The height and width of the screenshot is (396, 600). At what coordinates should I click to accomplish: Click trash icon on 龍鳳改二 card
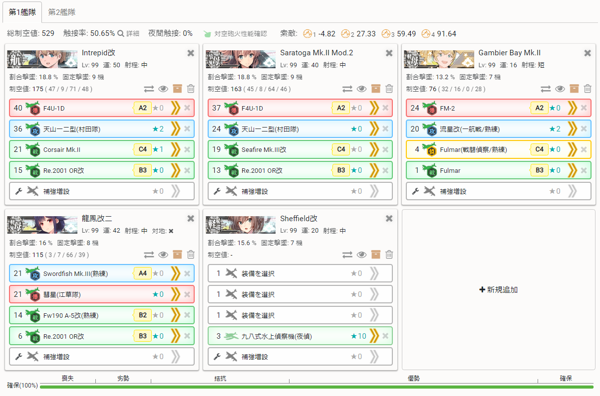point(191,255)
